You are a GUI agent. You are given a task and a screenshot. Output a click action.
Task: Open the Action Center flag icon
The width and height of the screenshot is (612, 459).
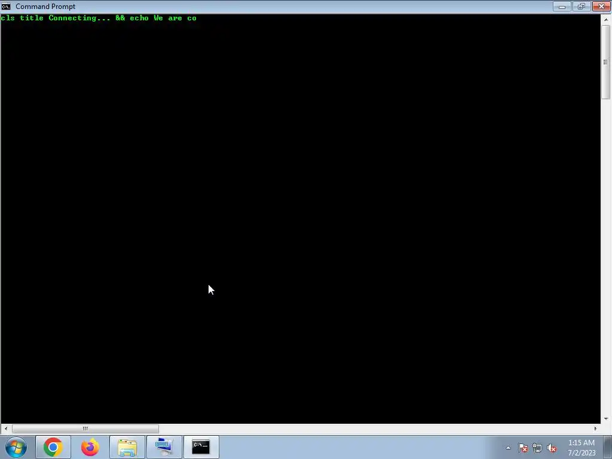click(523, 448)
